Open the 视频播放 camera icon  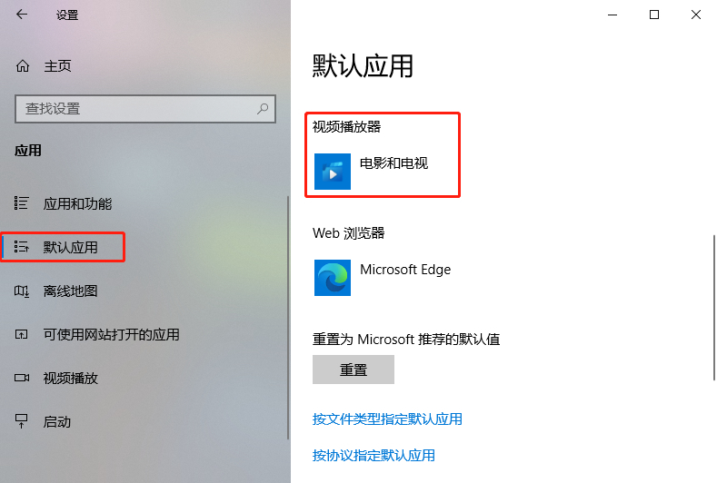pyautogui.click(x=22, y=378)
